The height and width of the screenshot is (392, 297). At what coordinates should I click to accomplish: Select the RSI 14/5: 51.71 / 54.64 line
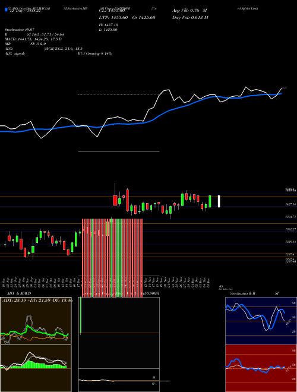click(34, 34)
